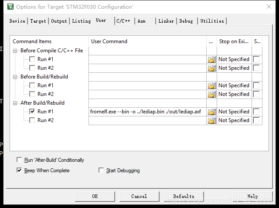Image resolution: width=279 pixels, height=208 pixels.
Task: Collapse the After Build/Rebuild group
Action: [16, 103]
